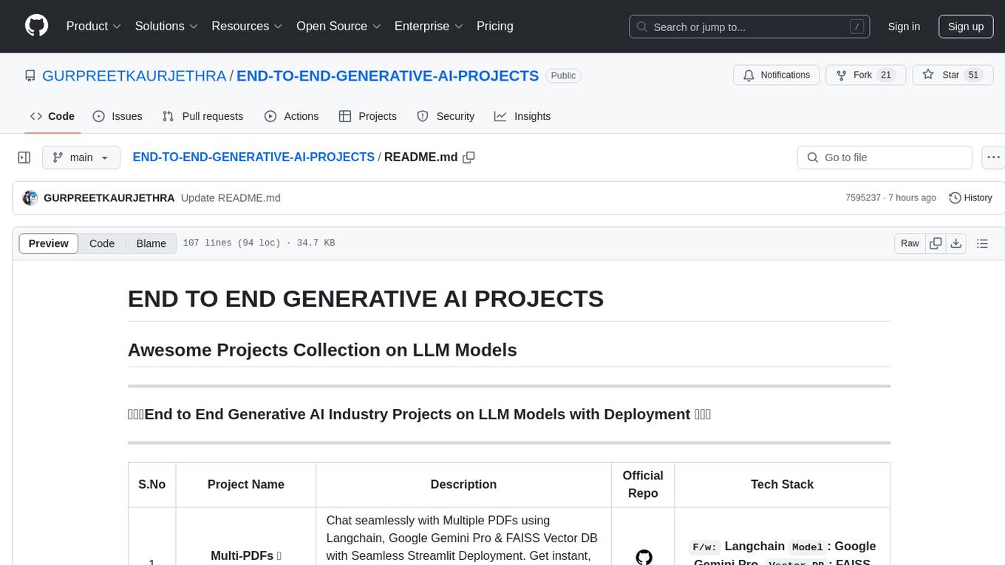Open END-TO-END-GENERATIVE-AI-PROJECTS repository title link
1005x565 pixels.
pyautogui.click(x=388, y=75)
